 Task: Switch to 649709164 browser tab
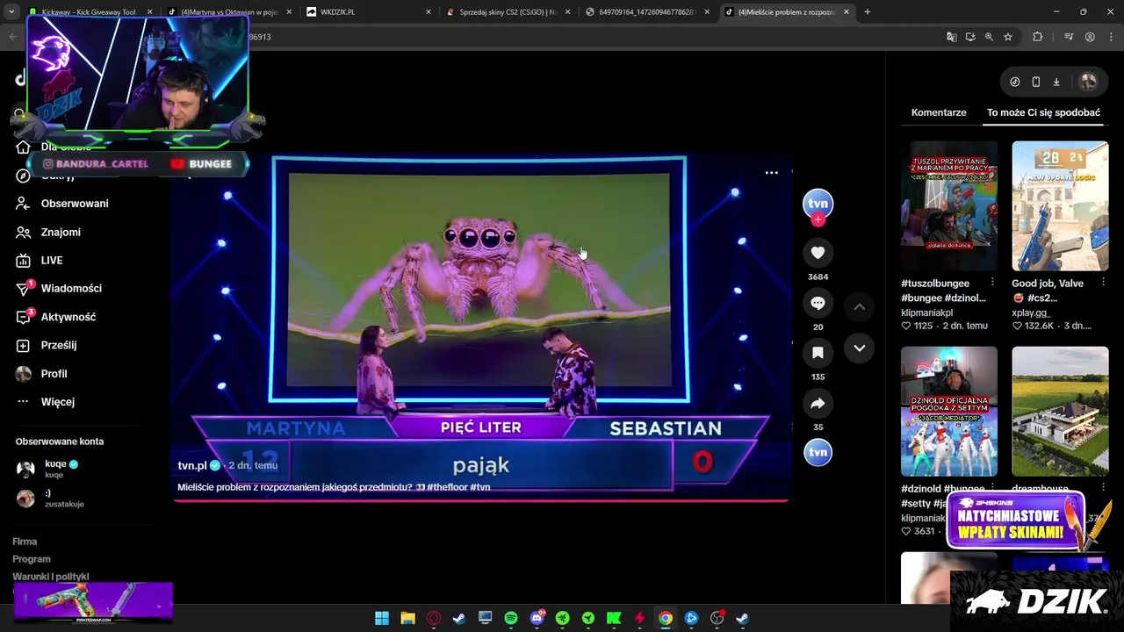tap(647, 12)
